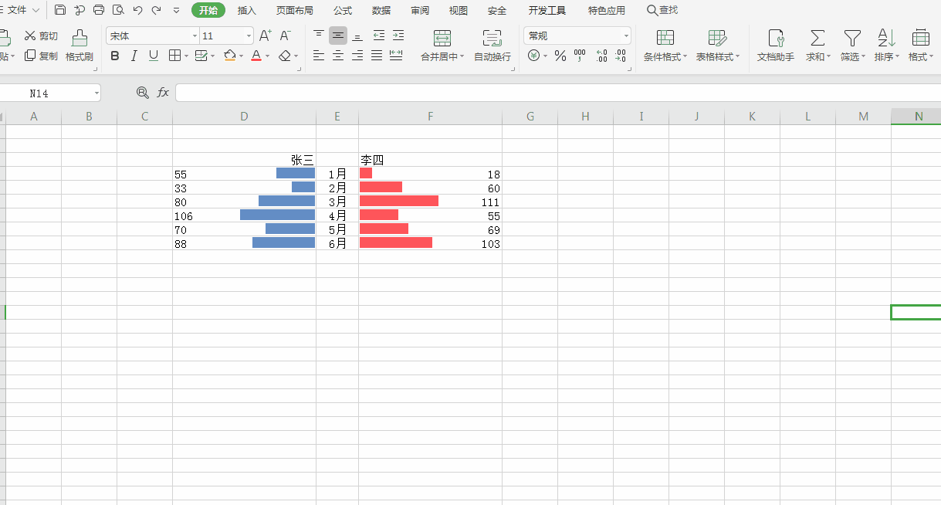Expand the Name Box dropdown N14
Screen dimensions: 941x505
[96, 93]
